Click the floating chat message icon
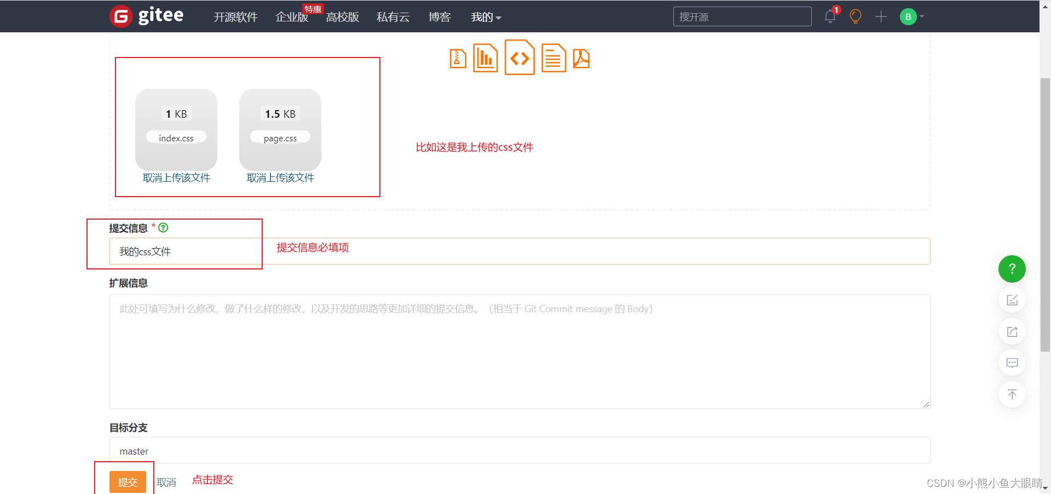This screenshot has height=494, width=1051. [1012, 363]
